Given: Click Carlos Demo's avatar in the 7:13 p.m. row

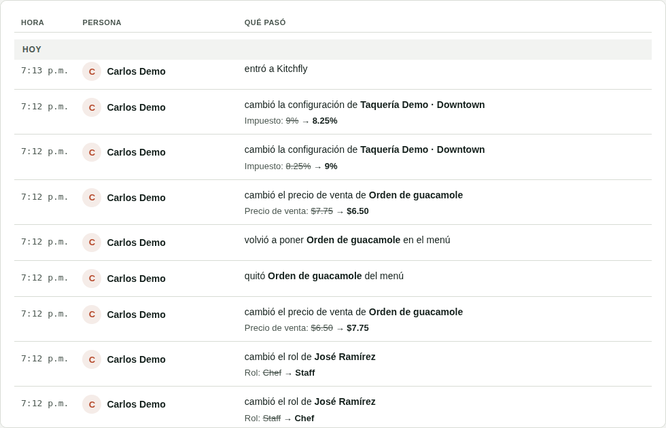Looking at the screenshot, I should pos(92,71).
